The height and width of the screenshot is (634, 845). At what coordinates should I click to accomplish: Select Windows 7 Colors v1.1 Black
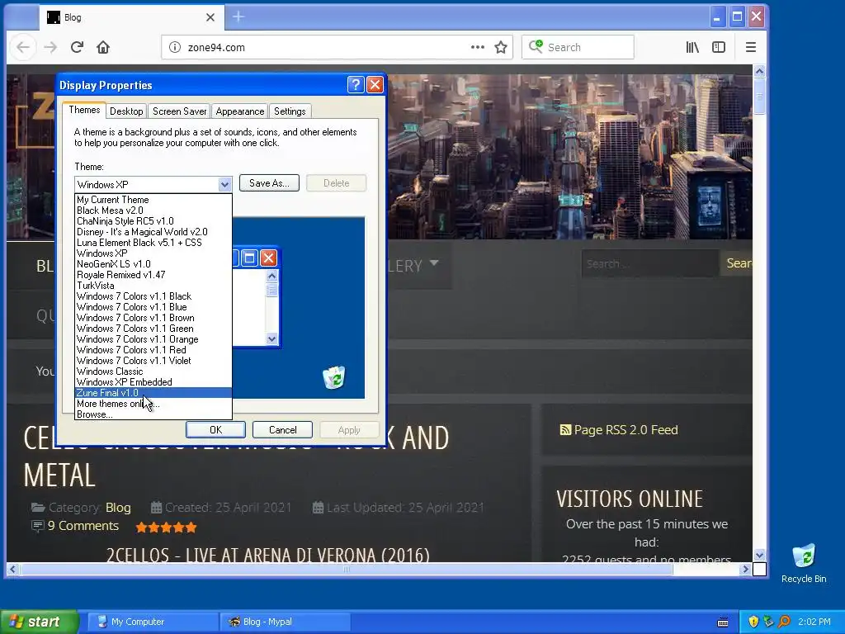[x=153, y=296]
